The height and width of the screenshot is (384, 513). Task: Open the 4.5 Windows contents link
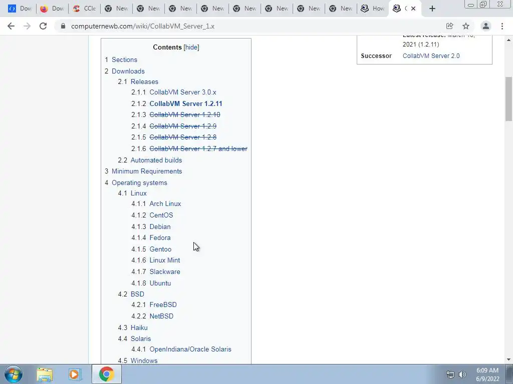(x=144, y=360)
